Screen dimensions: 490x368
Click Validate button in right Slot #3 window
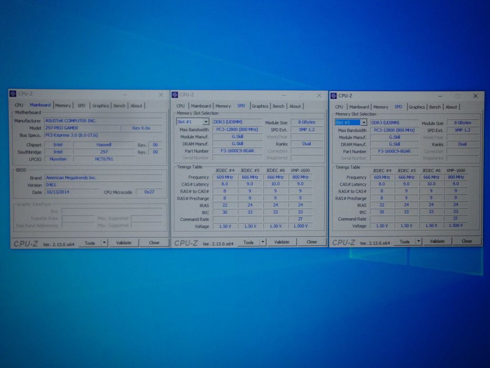(x=437, y=241)
